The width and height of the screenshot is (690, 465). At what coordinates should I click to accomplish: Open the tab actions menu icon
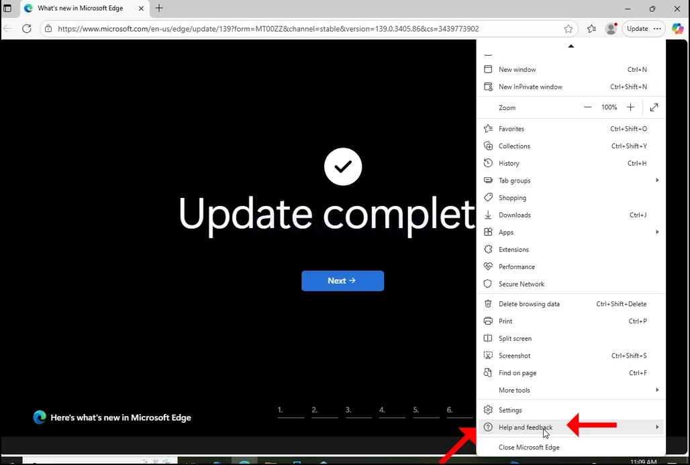coord(7,8)
